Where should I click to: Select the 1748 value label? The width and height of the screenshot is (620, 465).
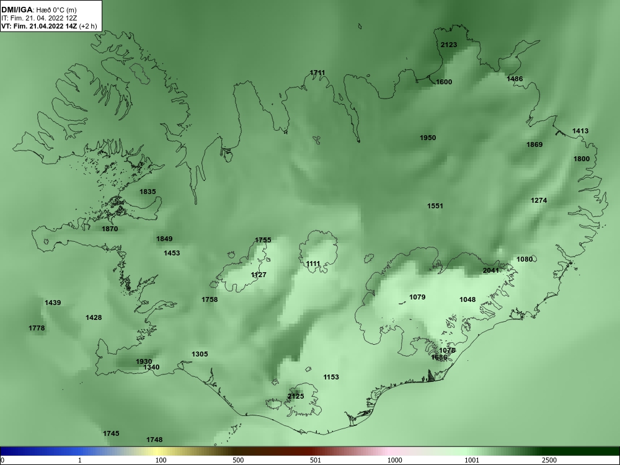click(x=154, y=440)
